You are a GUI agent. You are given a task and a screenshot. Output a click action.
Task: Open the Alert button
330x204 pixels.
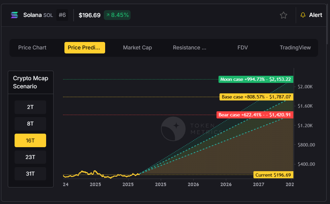[311, 15]
